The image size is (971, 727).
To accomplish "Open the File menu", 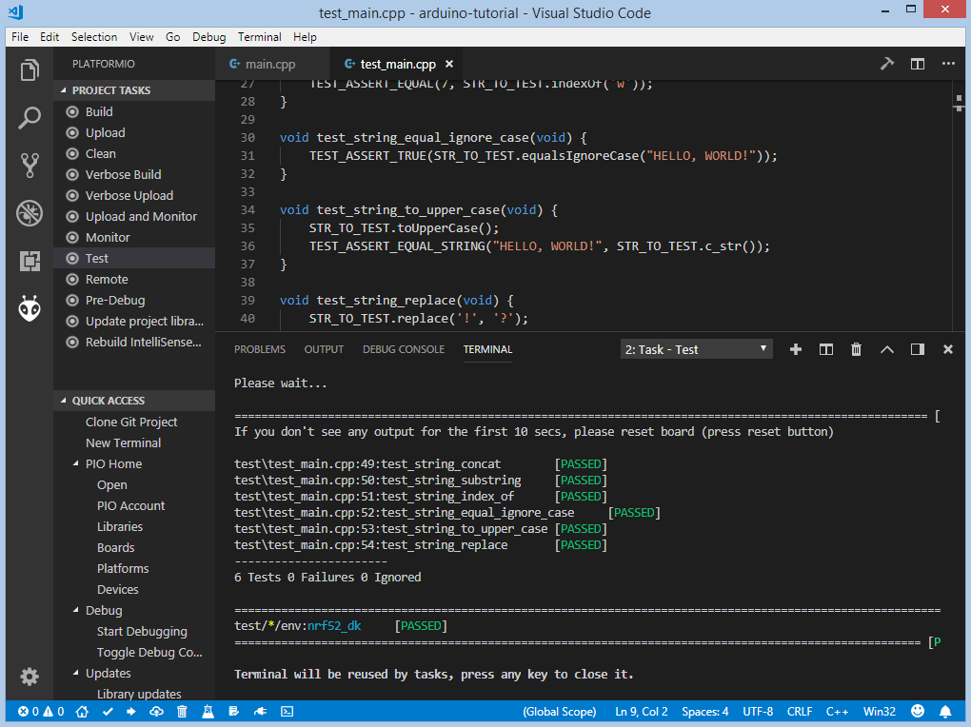I will (x=20, y=36).
